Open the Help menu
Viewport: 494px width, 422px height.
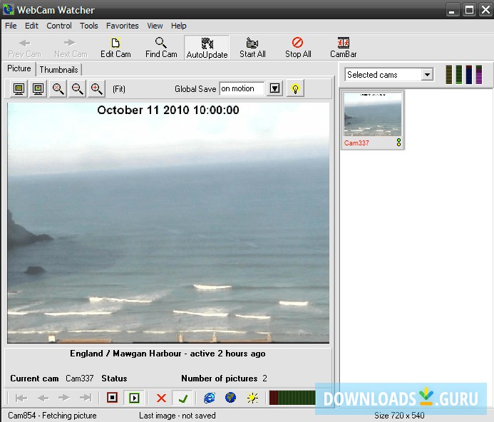(179, 26)
